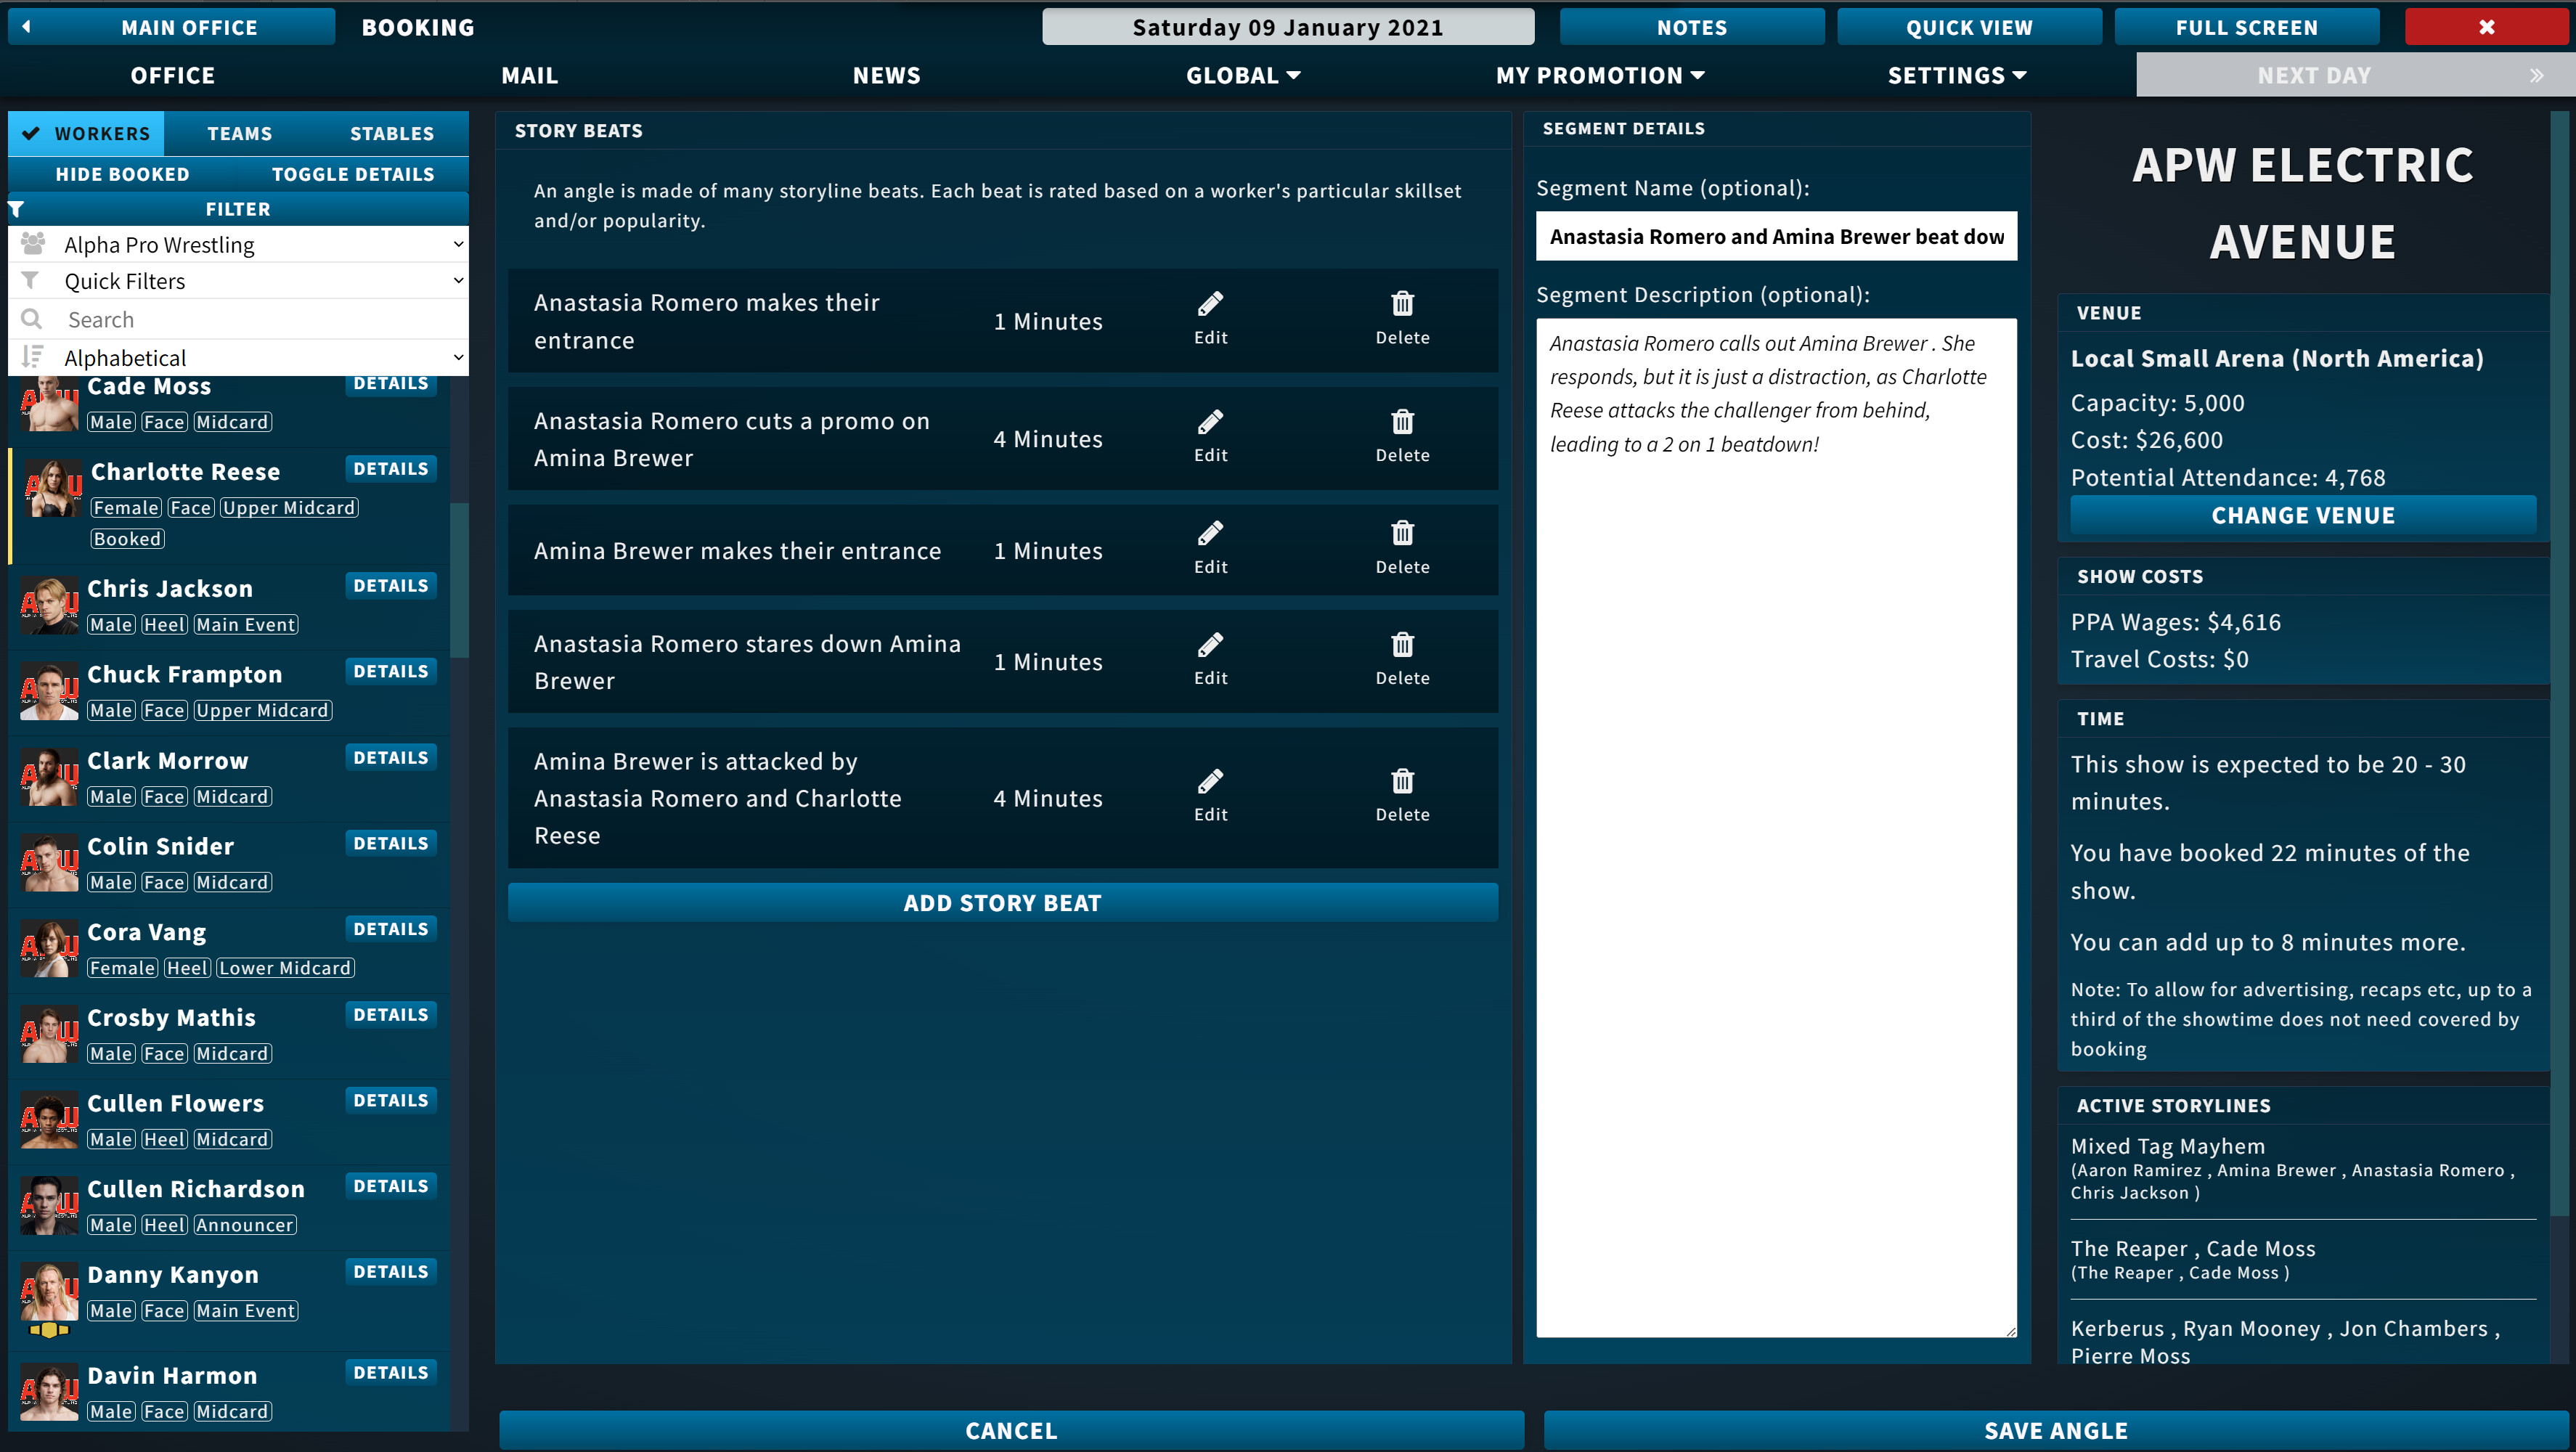Click the back arrow beside Main Office
The width and height of the screenshot is (2576, 1452).
(x=25, y=26)
